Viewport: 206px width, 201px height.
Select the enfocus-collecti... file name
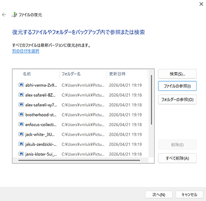pyautogui.click(x=41, y=124)
